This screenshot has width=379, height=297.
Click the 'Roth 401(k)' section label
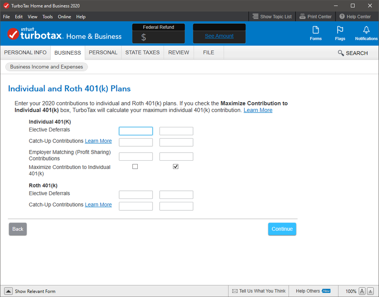click(x=43, y=186)
